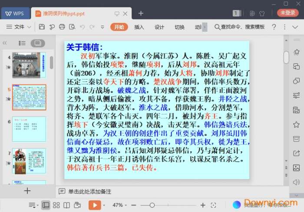Open the 47% zoom dropdown
The image size is (304, 212).
coord(119,205)
